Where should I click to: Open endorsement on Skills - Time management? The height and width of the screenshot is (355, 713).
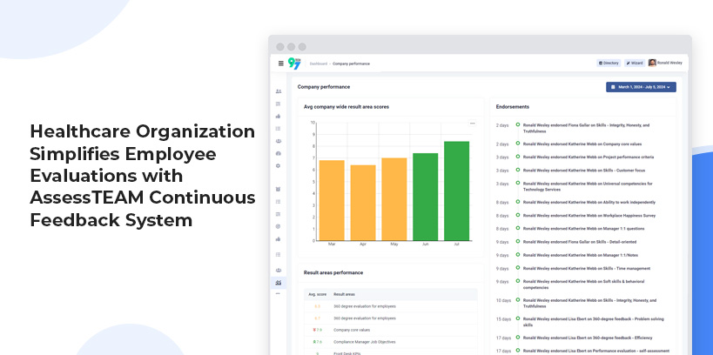(x=587, y=269)
